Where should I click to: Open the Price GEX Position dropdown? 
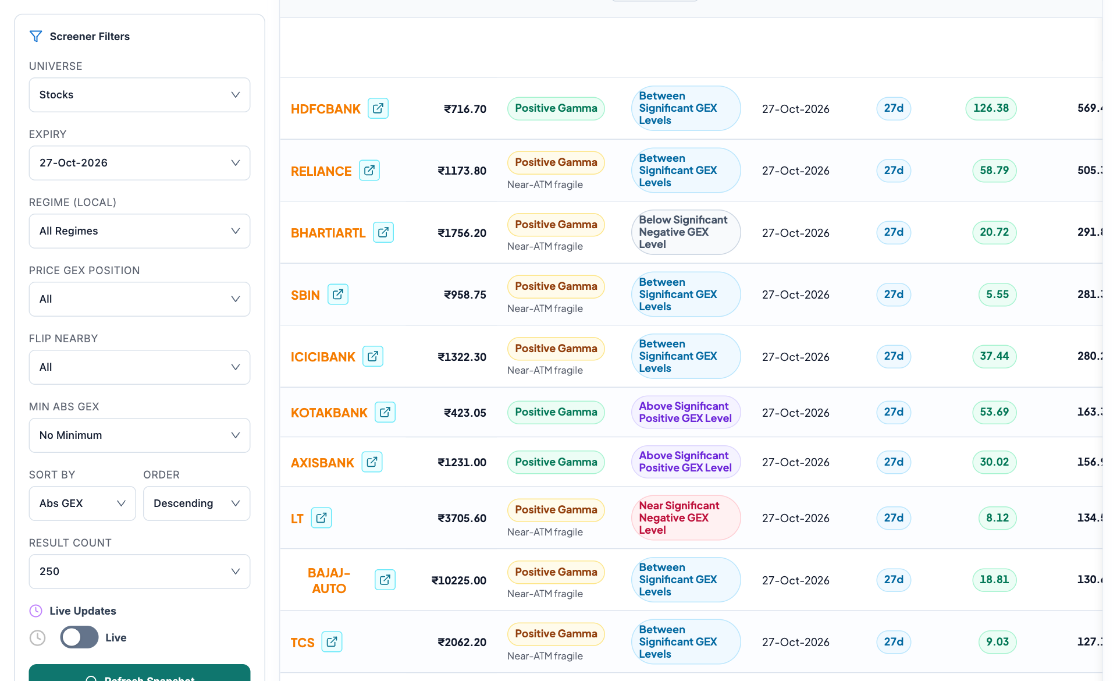click(140, 299)
